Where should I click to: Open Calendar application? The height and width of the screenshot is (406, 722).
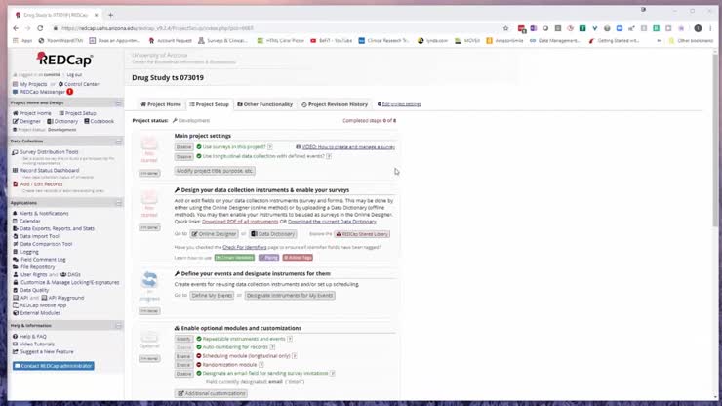pyautogui.click(x=30, y=222)
